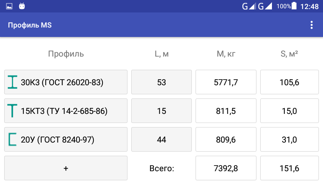Click the total mass 7392,8

point(226,168)
